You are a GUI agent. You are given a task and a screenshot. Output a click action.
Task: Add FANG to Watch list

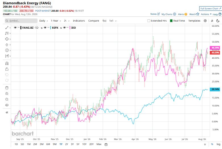click(x=194, y=14)
